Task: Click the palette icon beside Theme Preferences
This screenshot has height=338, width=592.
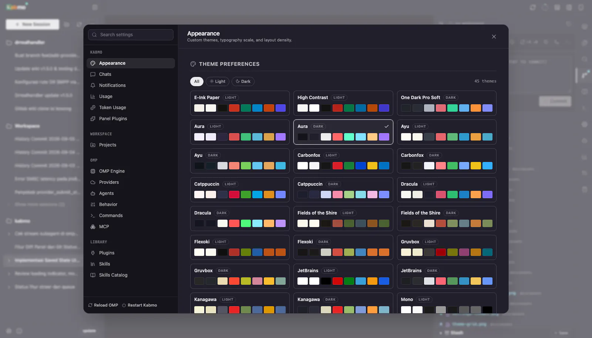Action: pyautogui.click(x=193, y=64)
